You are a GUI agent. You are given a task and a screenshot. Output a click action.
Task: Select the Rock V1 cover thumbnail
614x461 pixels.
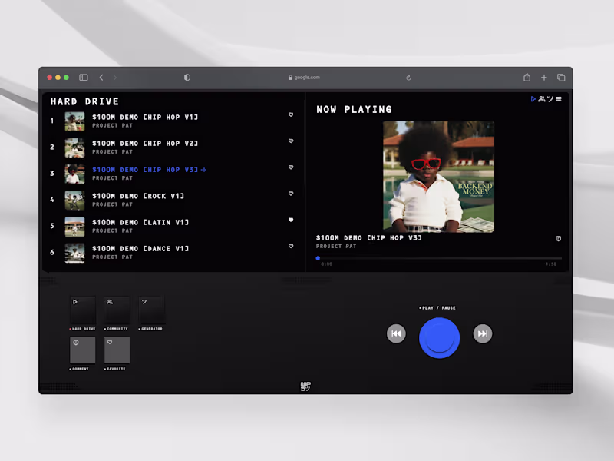[x=74, y=201]
